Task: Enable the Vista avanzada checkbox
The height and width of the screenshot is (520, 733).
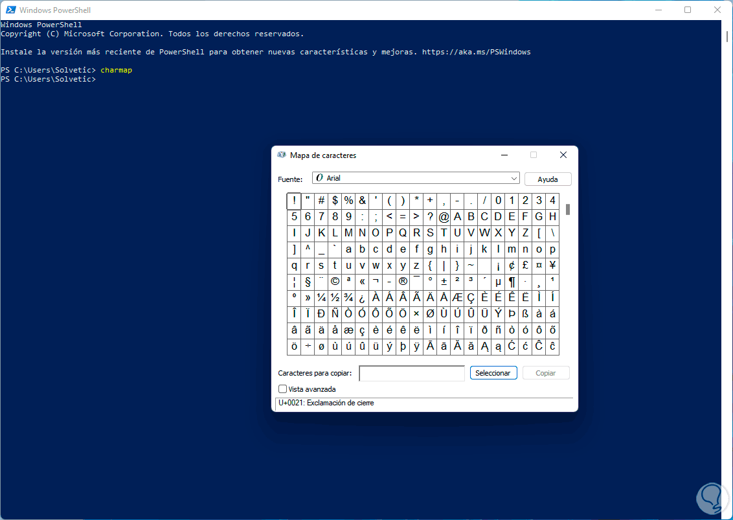Action: pos(282,389)
